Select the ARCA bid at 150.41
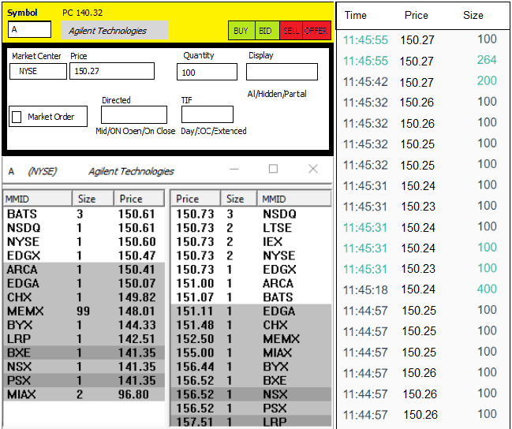512x429 pixels. tap(84, 270)
